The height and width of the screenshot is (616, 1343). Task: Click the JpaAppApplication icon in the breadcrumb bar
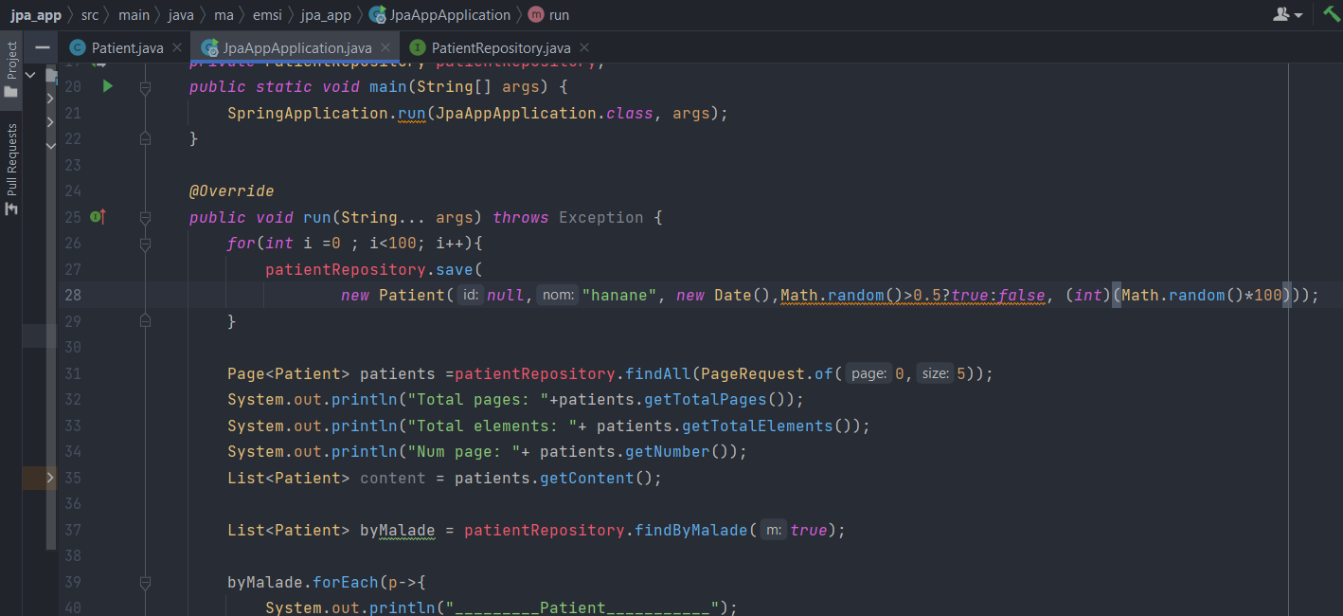(x=375, y=14)
